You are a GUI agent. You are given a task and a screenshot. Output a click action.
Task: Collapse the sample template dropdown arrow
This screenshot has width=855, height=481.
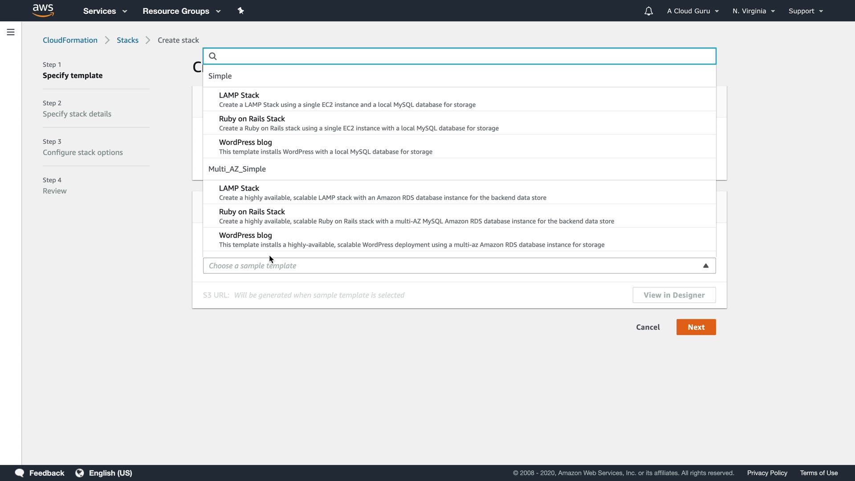point(706,266)
